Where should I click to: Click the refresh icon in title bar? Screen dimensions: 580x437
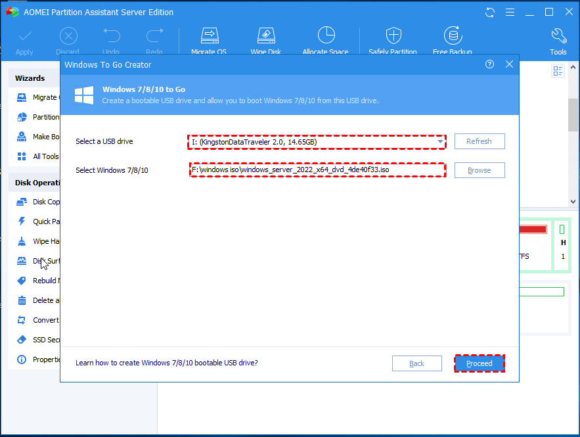click(490, 12)
